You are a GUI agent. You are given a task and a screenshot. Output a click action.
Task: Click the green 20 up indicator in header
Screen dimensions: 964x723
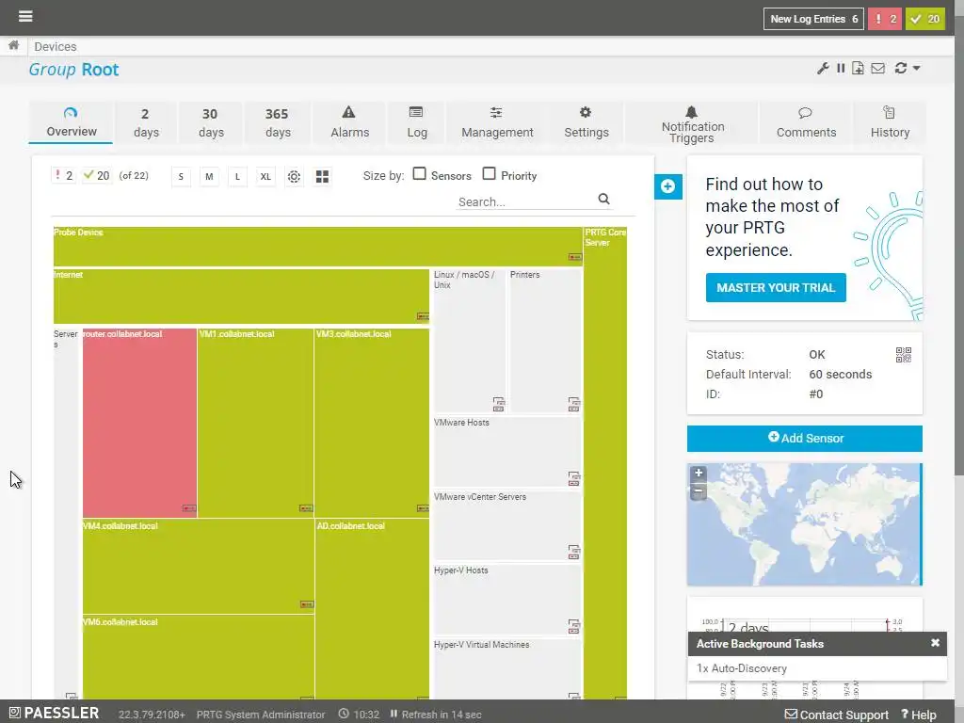tap(924, 19)
